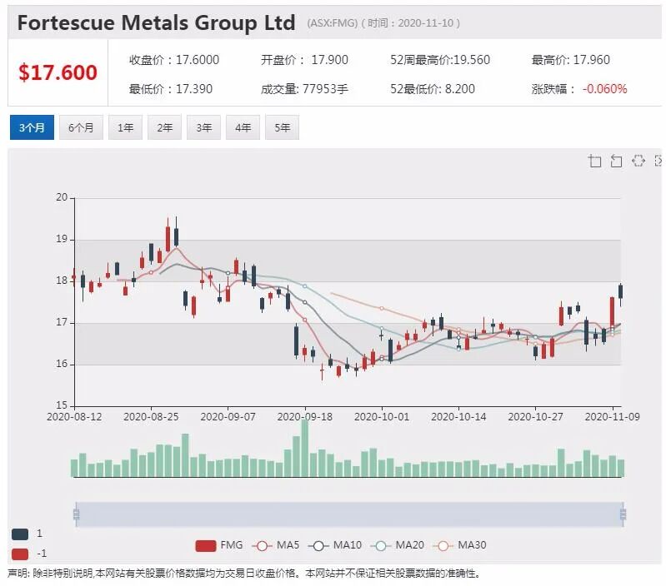Click the 52周最高价:19.560 value

[440, 60]
